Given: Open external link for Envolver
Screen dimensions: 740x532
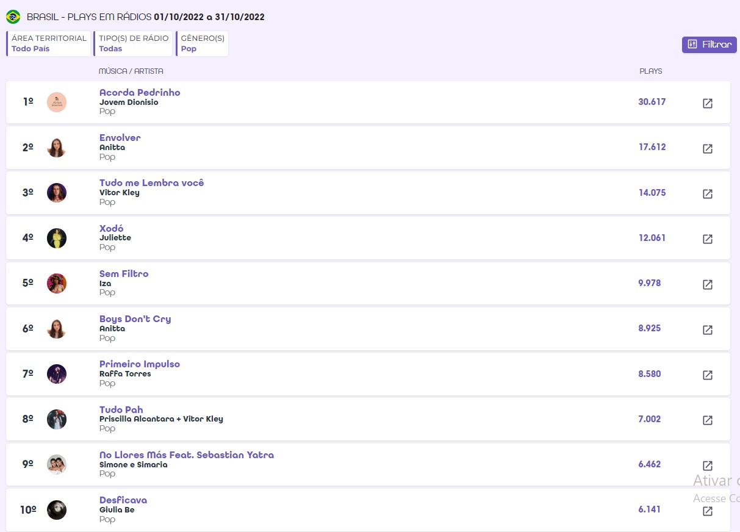Looking at the screenshot, I should 708,148.
